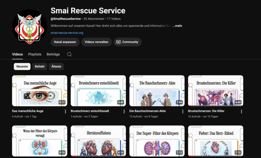
Task: Click the 6:14 duration badge on Herzinsuffizienz
Action: point(121,152)
